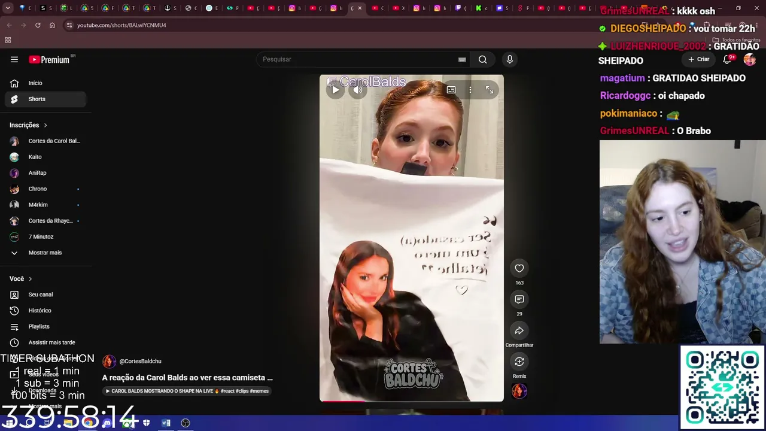Image resolution: width=766 pixels, height=431 pixels.
Task: View site information for youtube.com
Action: point(69,25)
